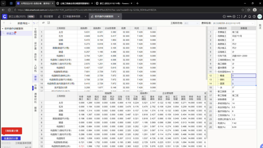The image size is (263, 148).
Task: Open a new browser tab
Action: coord(137,3)
